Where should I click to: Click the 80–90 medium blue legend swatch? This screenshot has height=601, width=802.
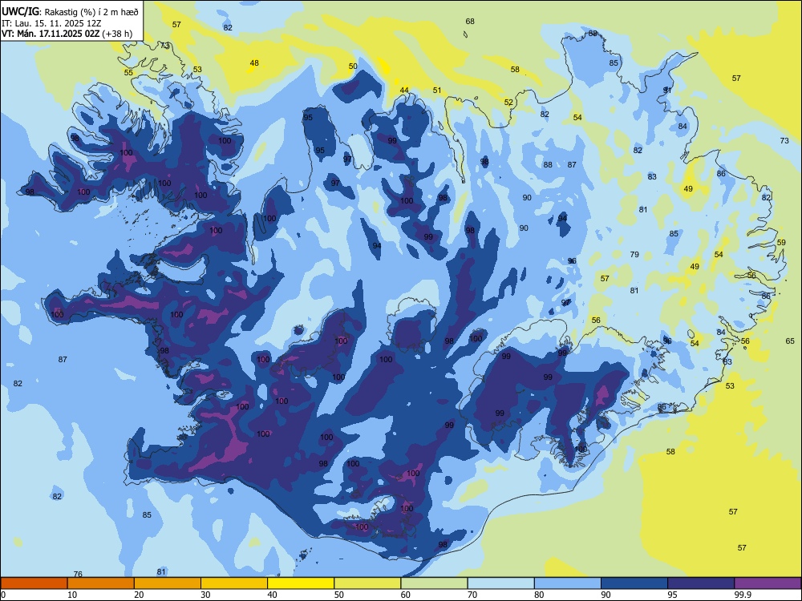pyautogui.click(x=568, y=583)
